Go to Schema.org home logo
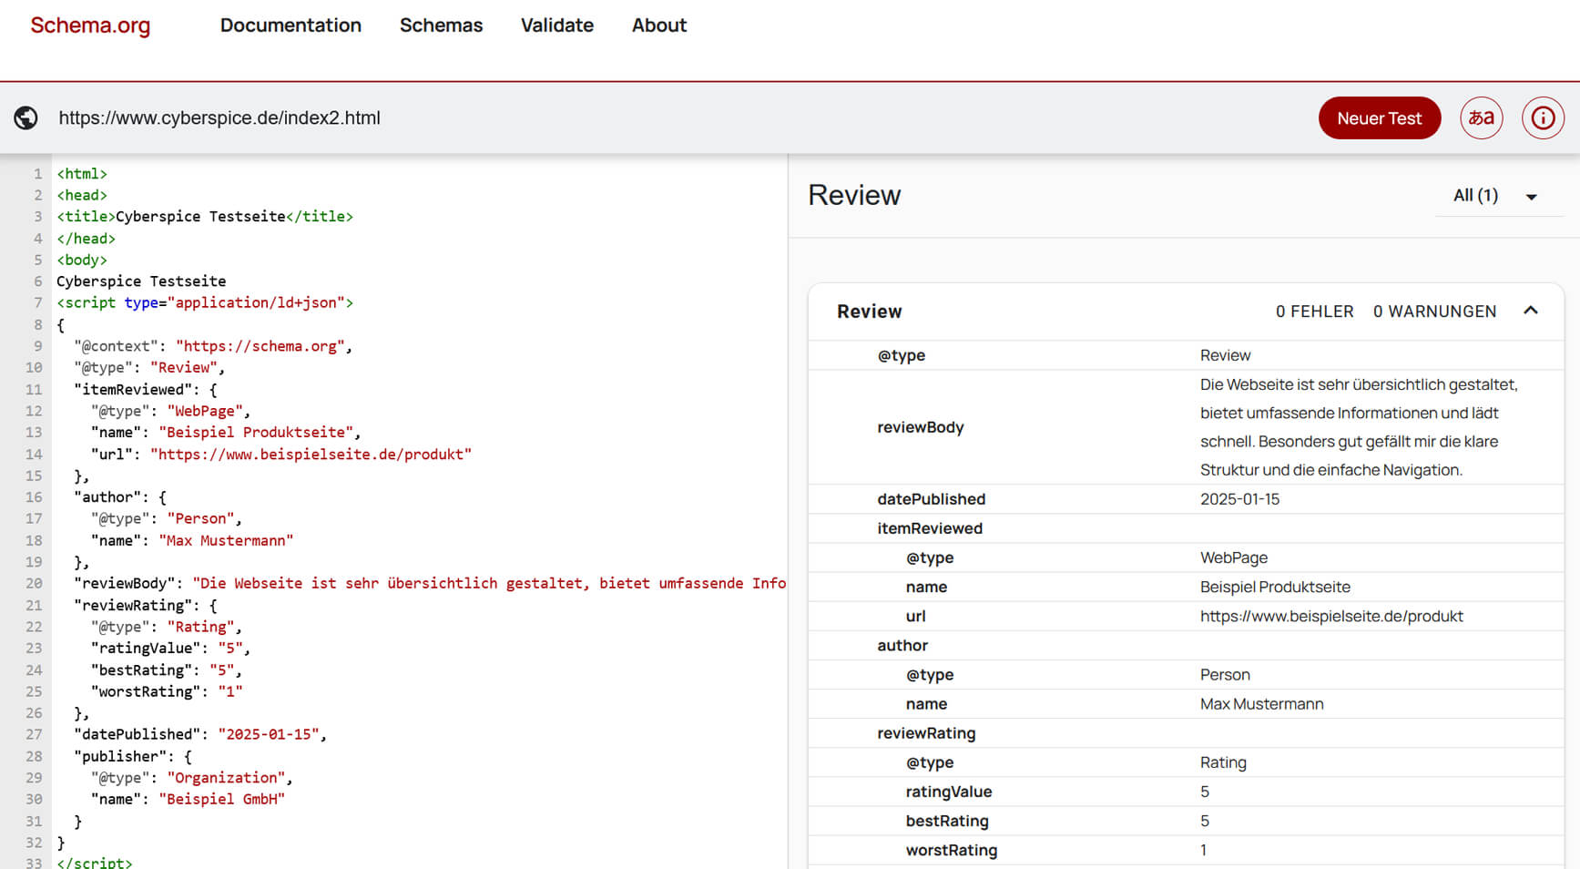The width and height of the screenshot is (1580, 869). 90,26
